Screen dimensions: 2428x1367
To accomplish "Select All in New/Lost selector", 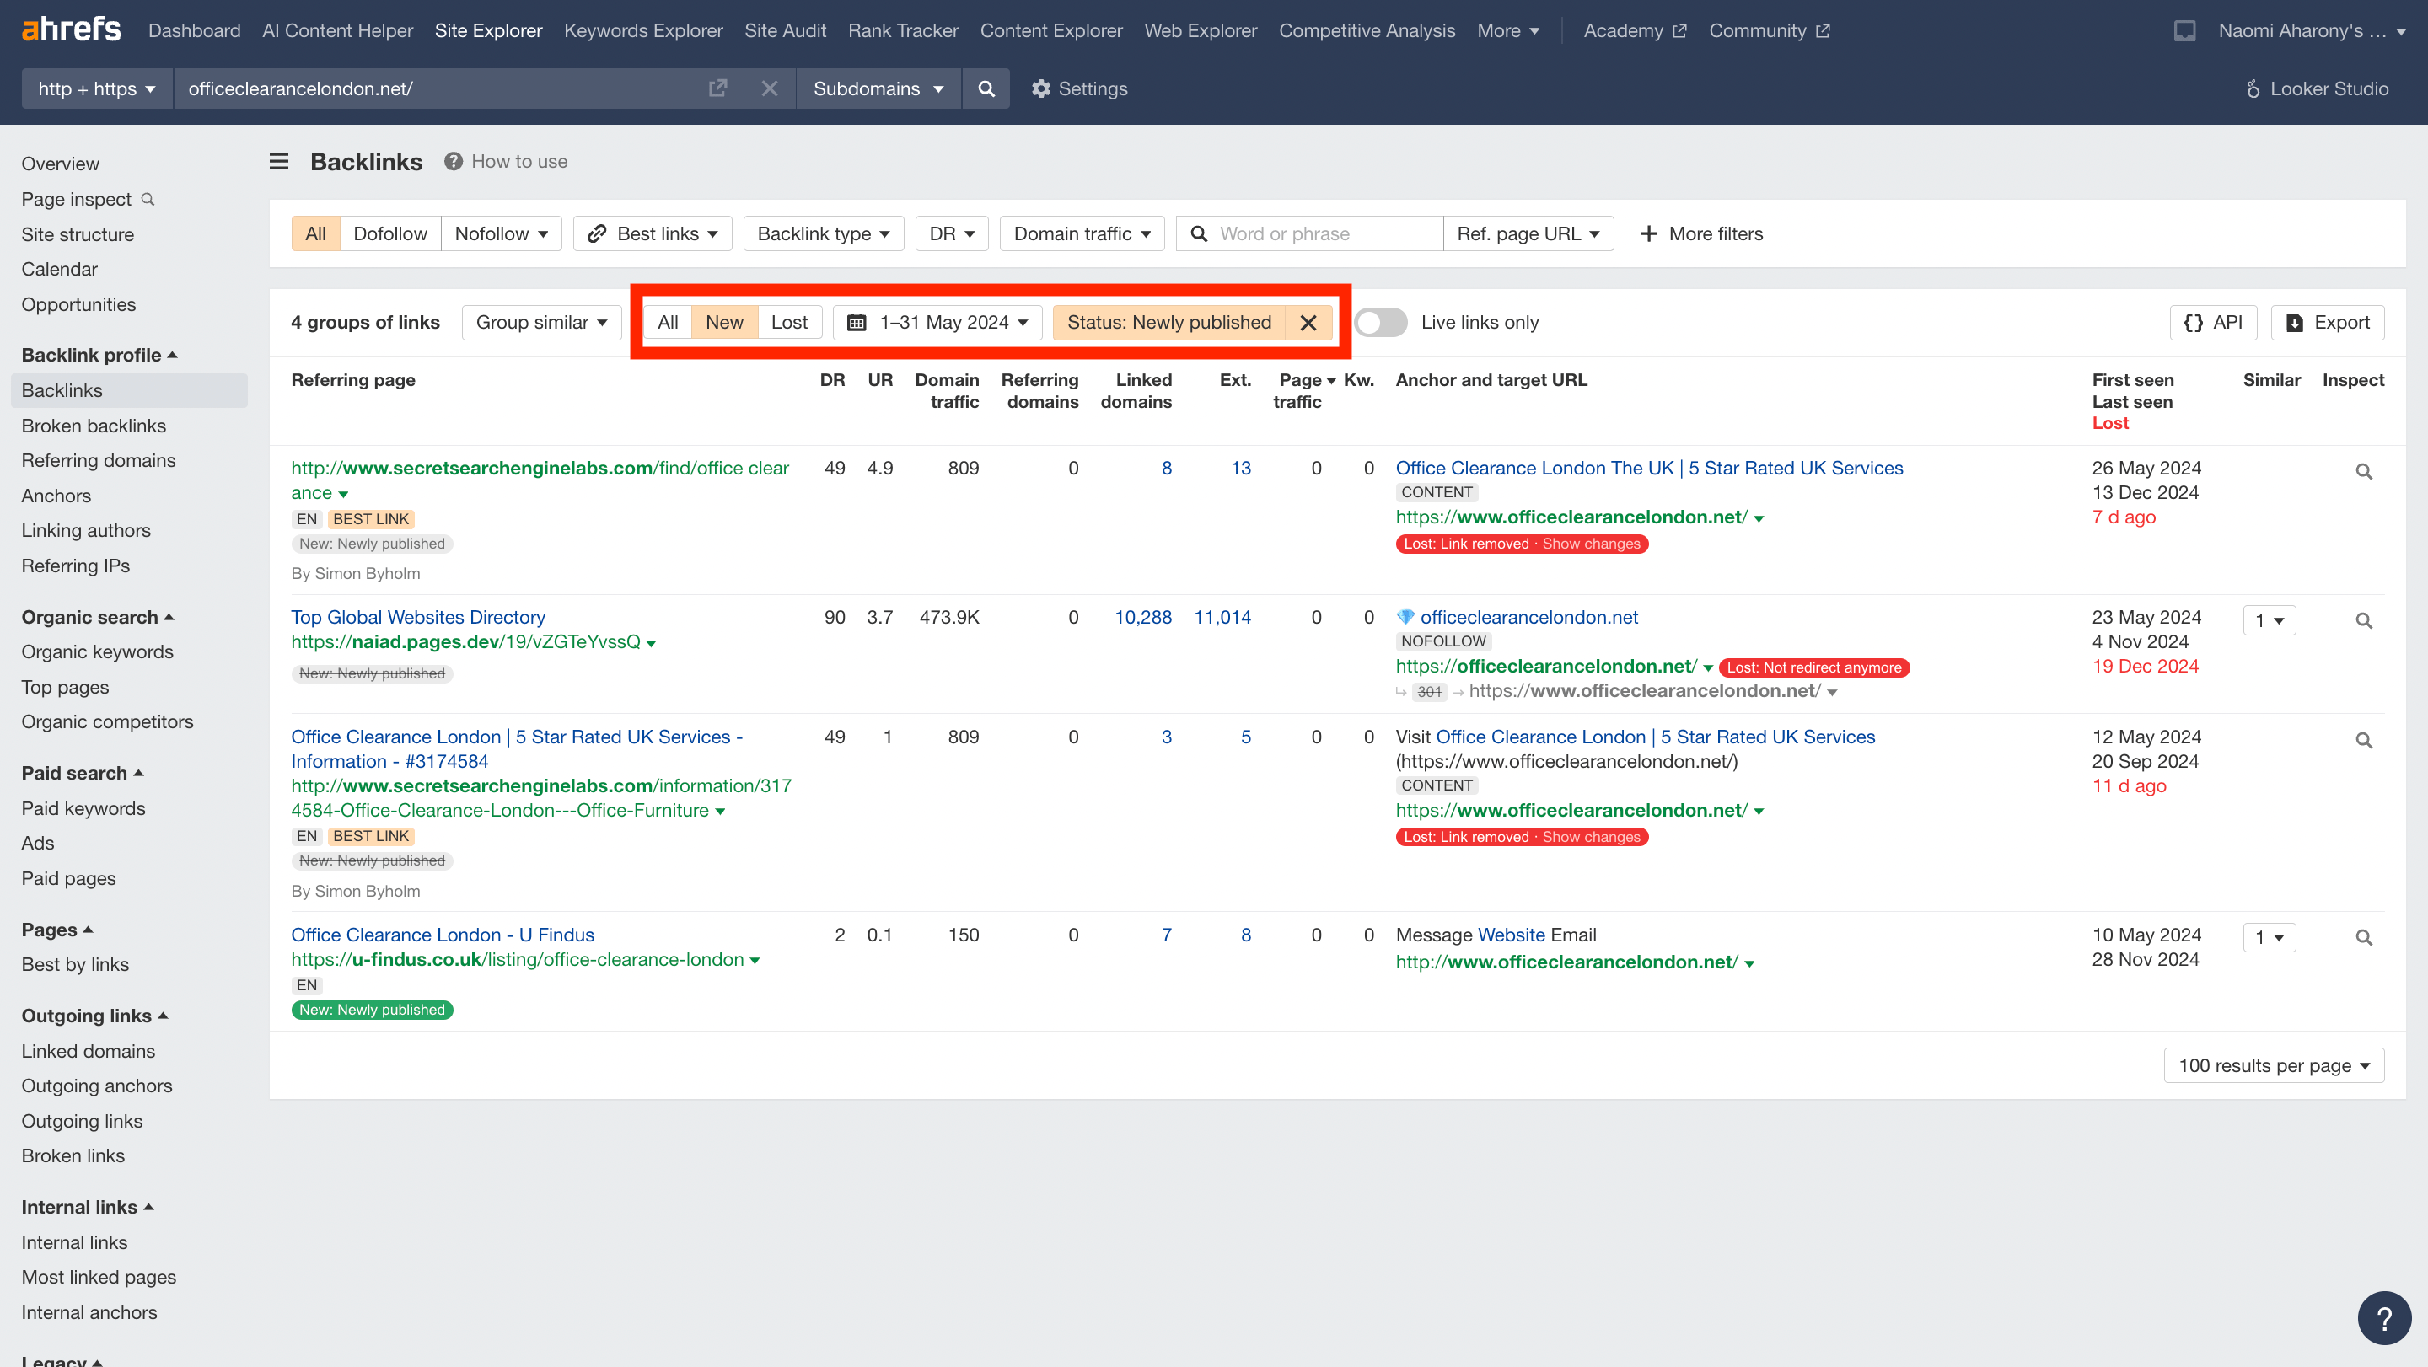I will point(669,322).
